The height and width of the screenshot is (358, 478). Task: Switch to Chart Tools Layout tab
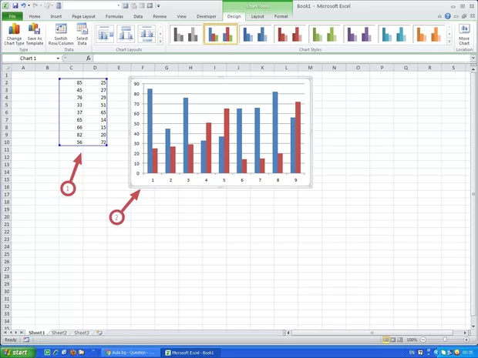(258, 16)
